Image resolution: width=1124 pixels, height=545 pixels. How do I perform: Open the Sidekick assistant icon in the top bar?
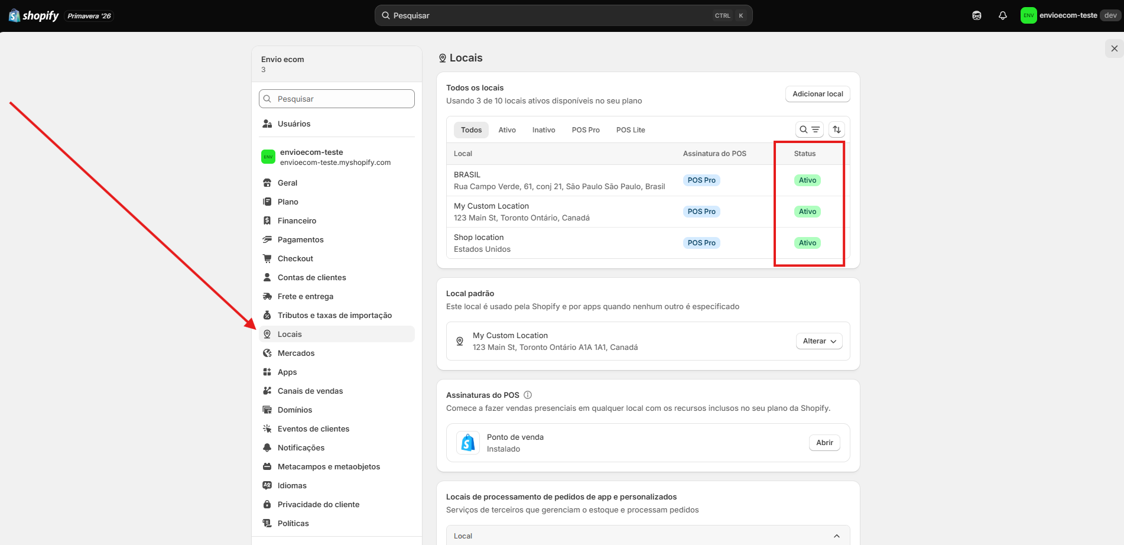(977, 15)
